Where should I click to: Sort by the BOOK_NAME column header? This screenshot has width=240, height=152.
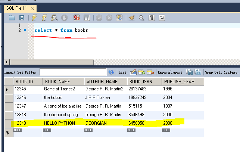63,81
